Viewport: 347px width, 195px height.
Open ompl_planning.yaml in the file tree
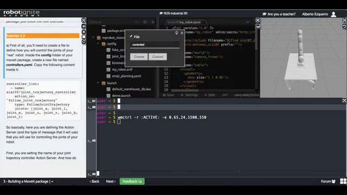click(126, 76)
